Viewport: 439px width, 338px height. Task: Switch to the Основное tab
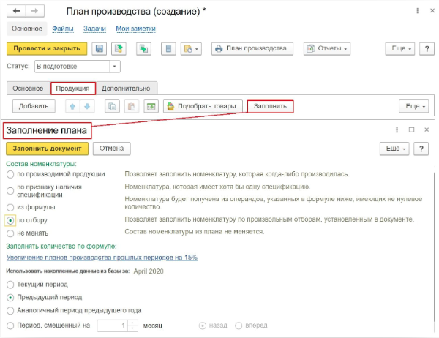(x=28, y=89)
